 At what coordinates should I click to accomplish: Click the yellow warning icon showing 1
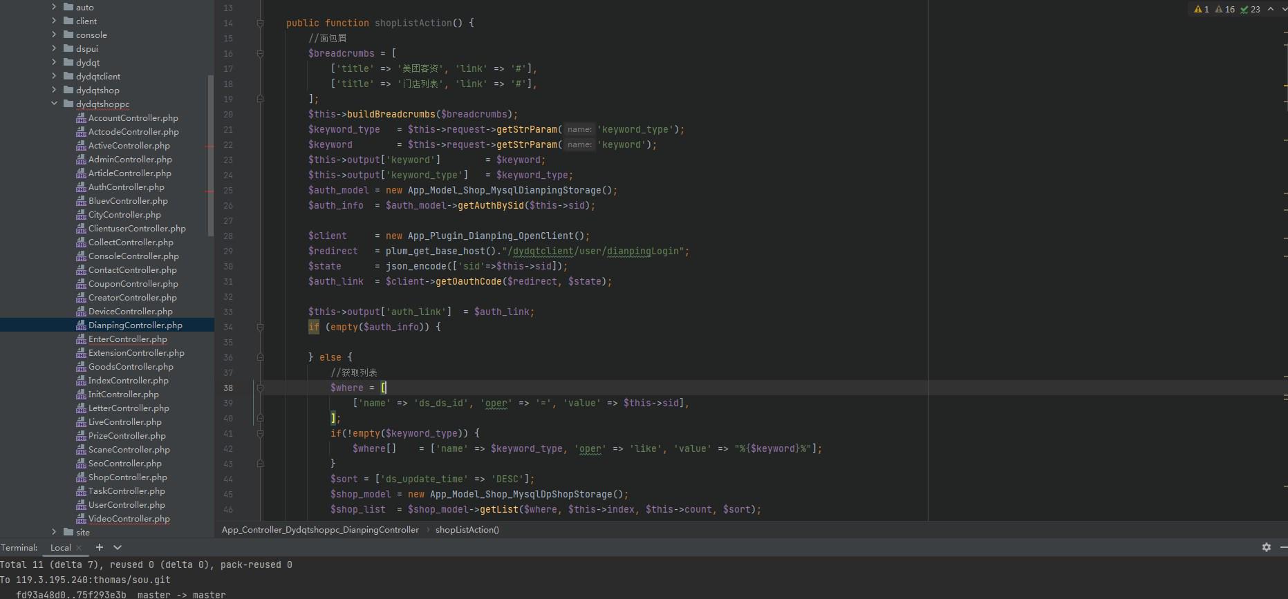click(x=1197, y=9)
